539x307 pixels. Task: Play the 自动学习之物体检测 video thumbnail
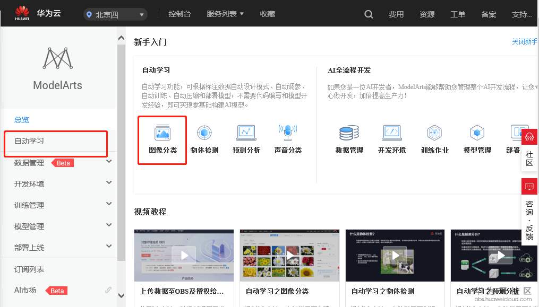pos(395,256)
